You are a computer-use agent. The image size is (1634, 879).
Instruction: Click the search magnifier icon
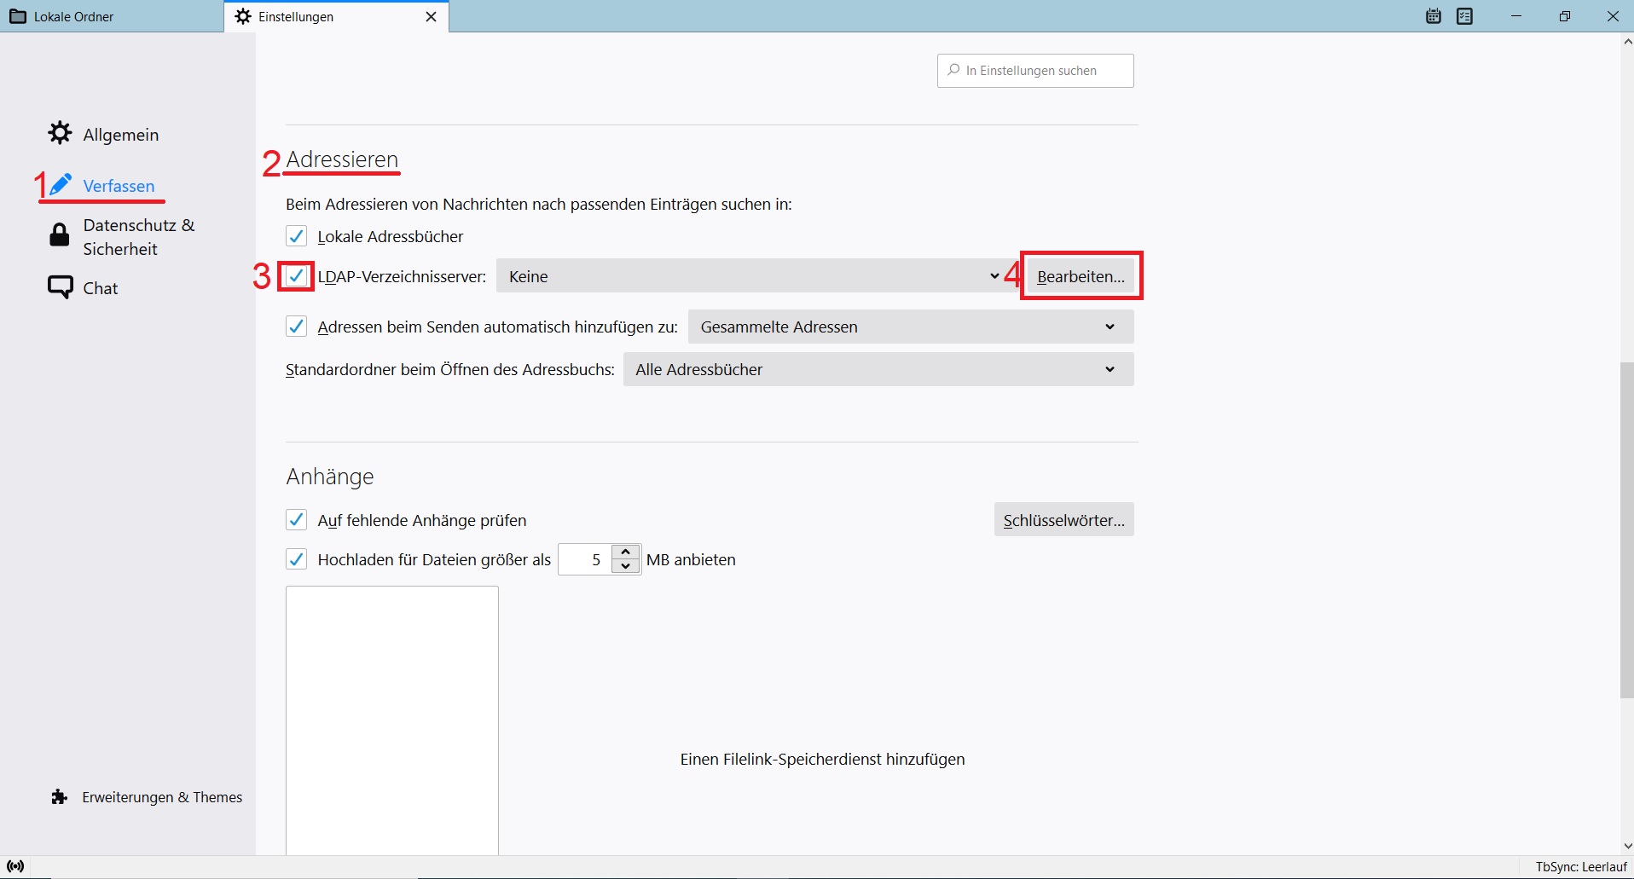click(x=953, y=71)
